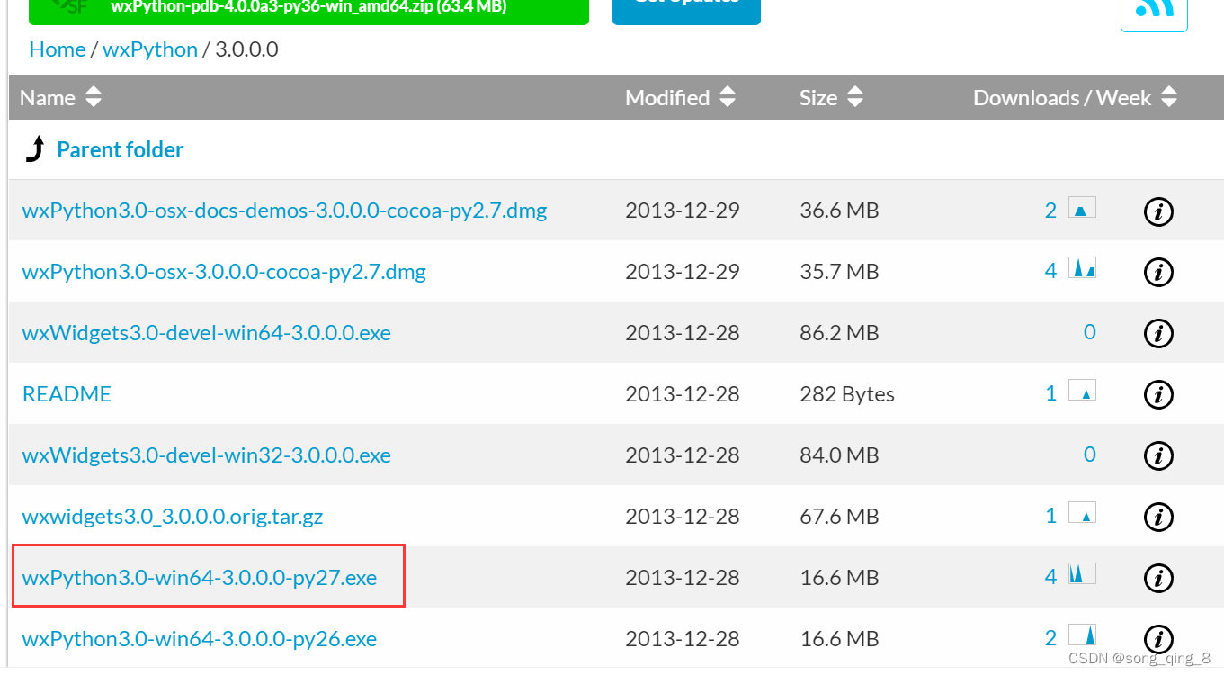Download wxwidgets3.0_3.0.0.0.orig.tar.gz

172,517
